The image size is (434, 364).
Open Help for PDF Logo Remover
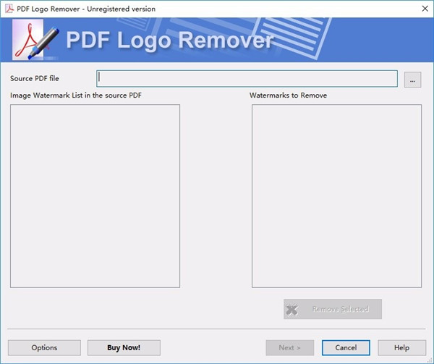click(x=401, y=347)
